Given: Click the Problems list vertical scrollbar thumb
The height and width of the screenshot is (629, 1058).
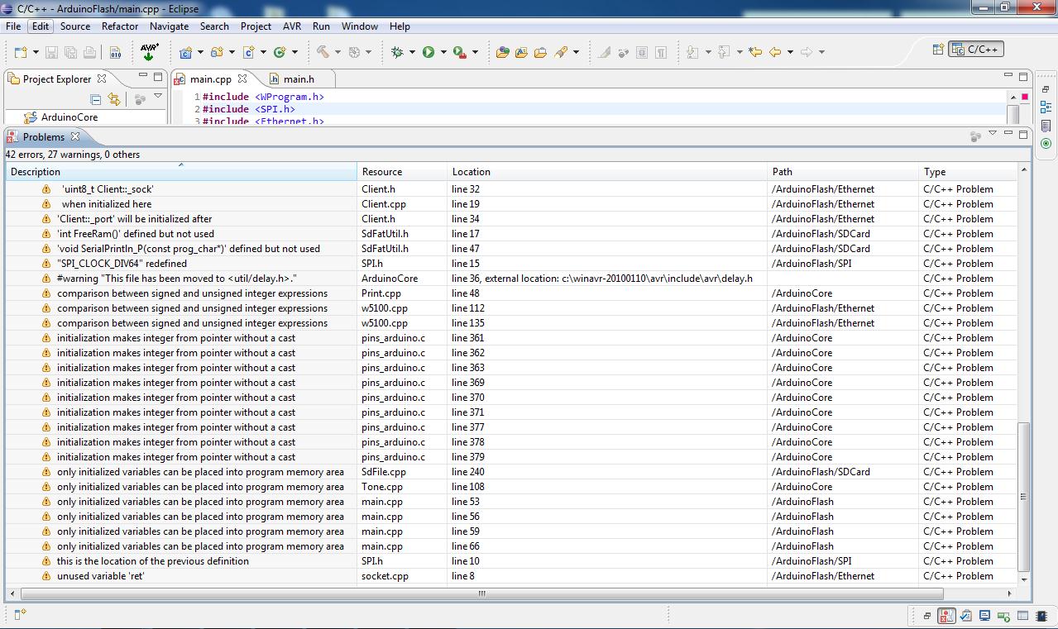Looking at the screenshot, I should tap(1023, 496).
